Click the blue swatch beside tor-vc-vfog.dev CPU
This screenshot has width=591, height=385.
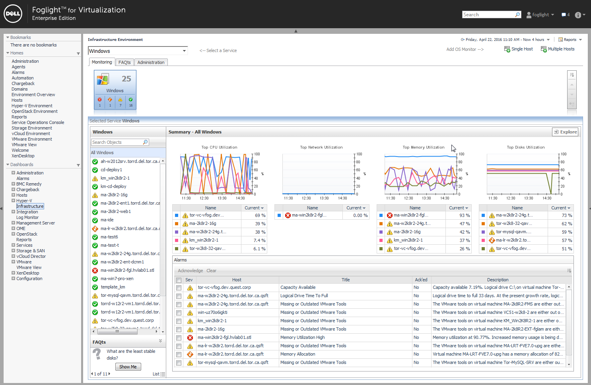177,215
